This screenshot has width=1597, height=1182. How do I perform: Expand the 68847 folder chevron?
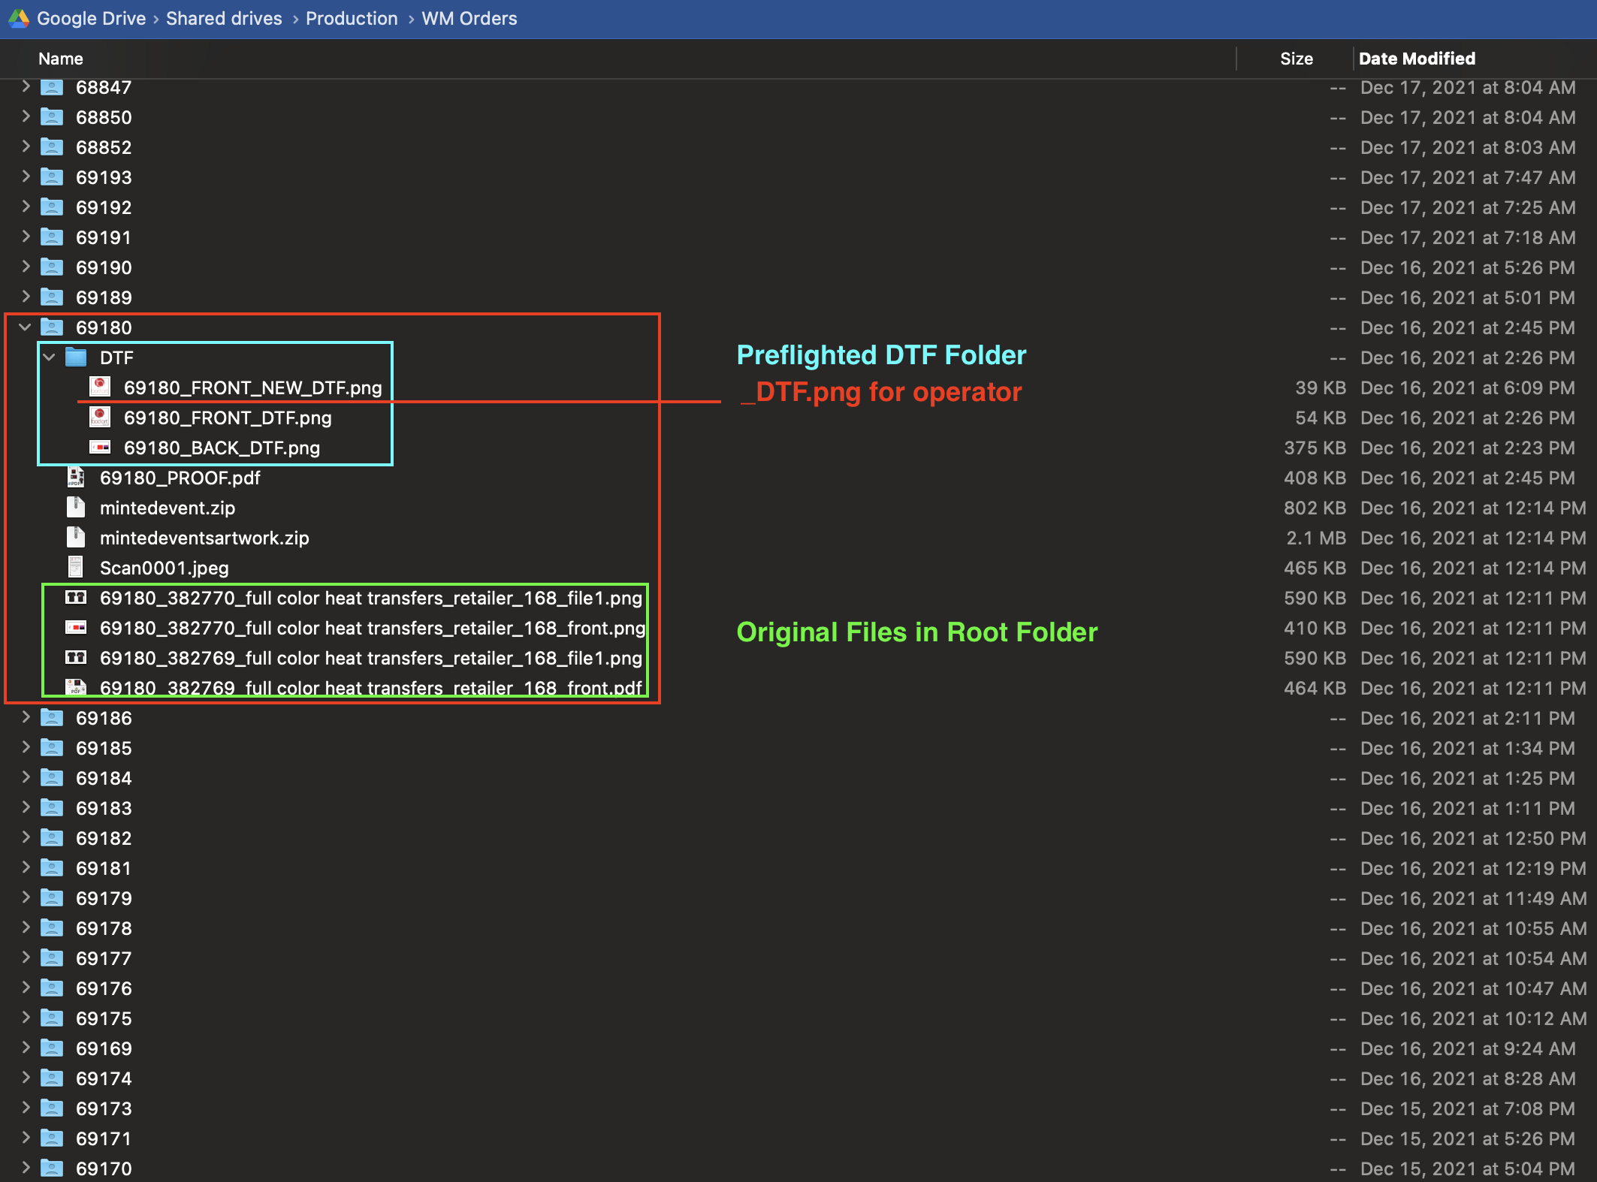[x=26, y=87]
